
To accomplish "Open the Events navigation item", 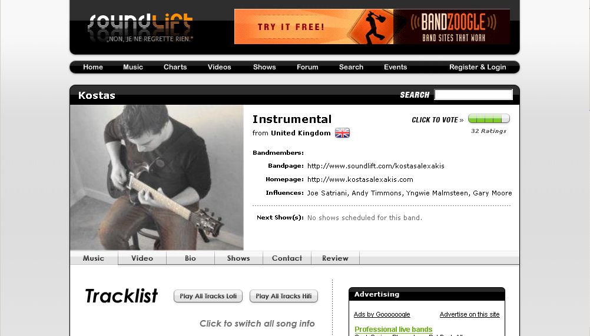I will point(396,67).
